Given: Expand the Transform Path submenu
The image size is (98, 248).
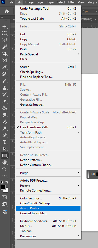Looking at the screenshot, I should coord(48,132).
